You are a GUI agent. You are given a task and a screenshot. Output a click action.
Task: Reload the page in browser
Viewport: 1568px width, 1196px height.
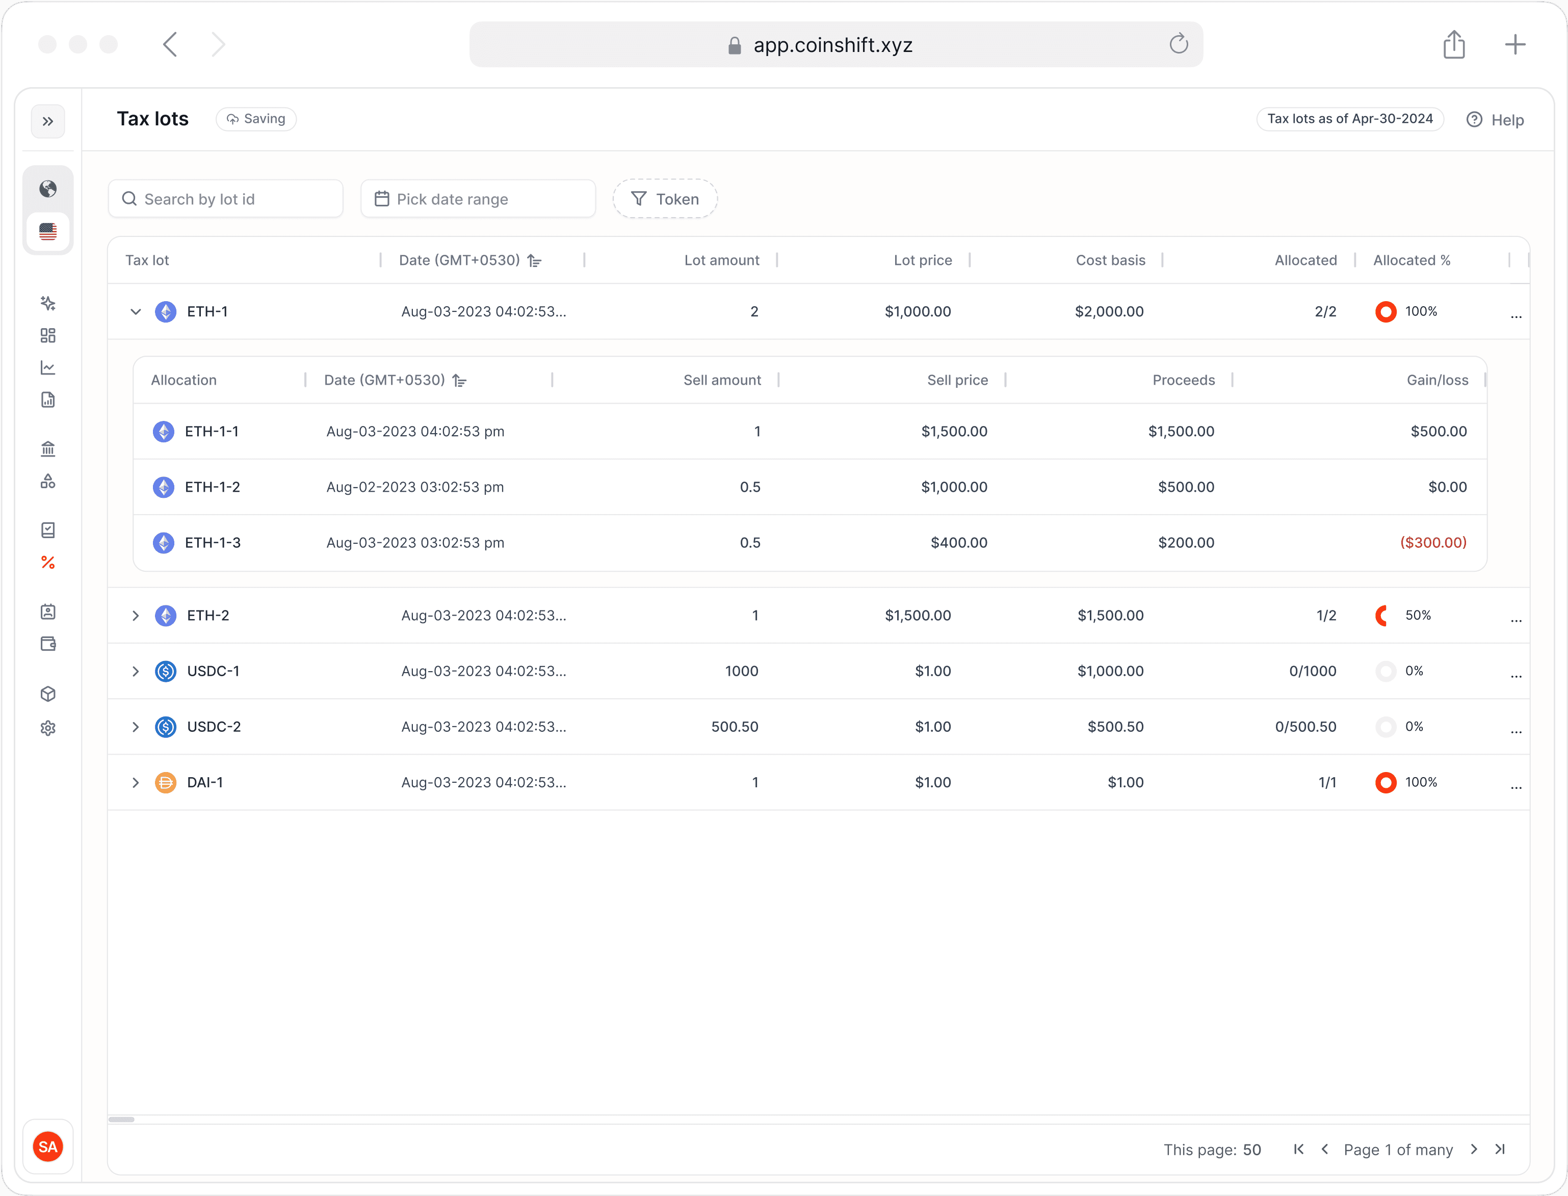coord(1179,44)
